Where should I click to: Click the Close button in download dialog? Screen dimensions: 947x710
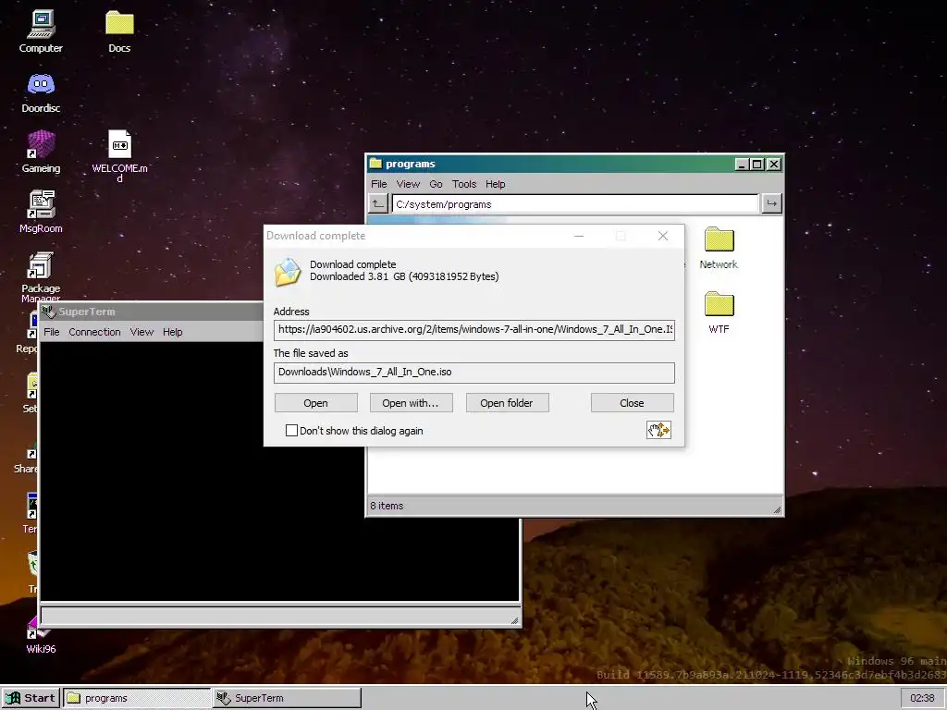[632, 403]
